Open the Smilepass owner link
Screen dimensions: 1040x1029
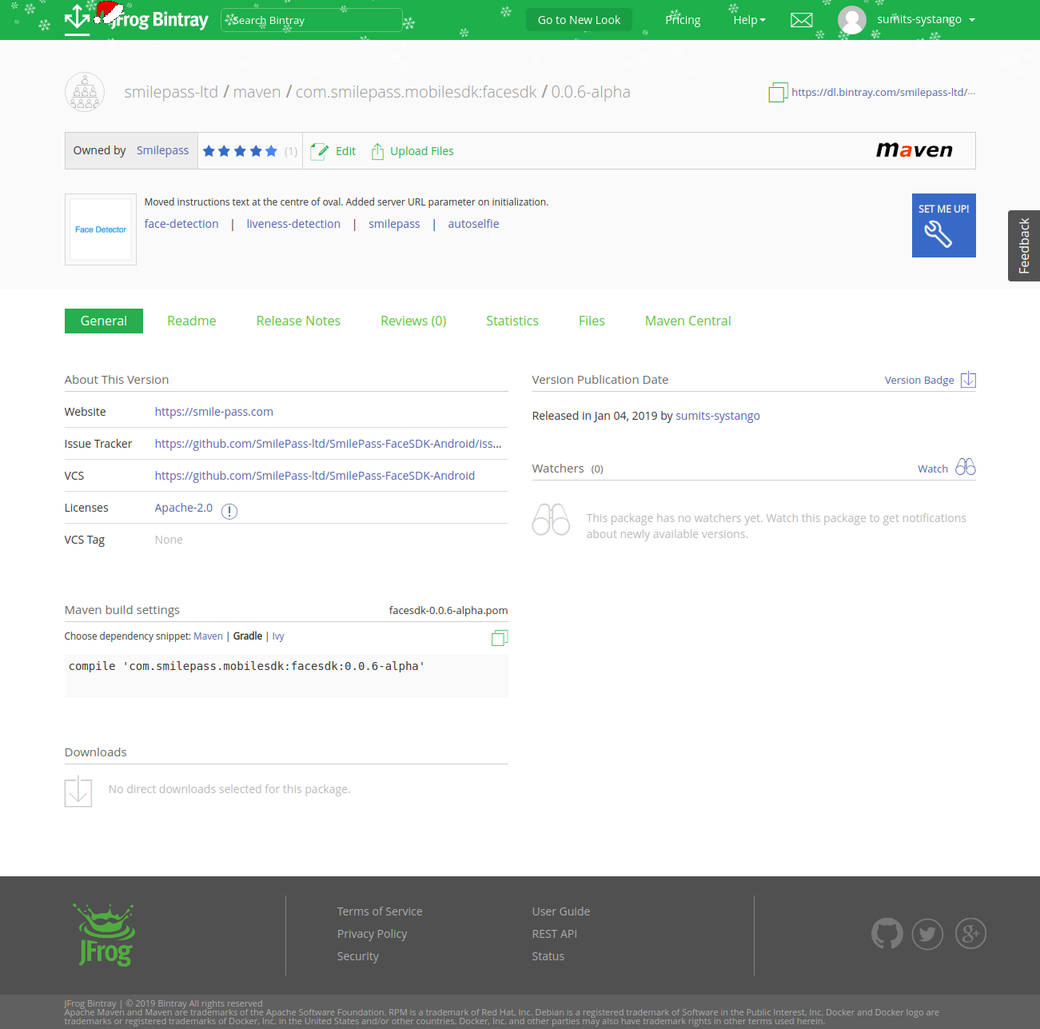click(162, 150)
